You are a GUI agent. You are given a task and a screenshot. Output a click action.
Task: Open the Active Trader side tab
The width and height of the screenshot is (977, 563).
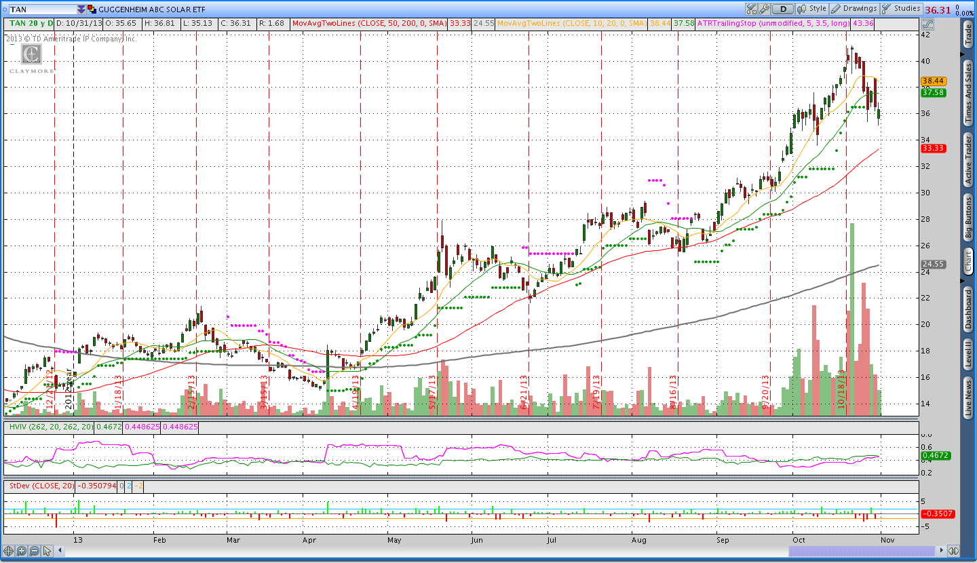point(969,159)
